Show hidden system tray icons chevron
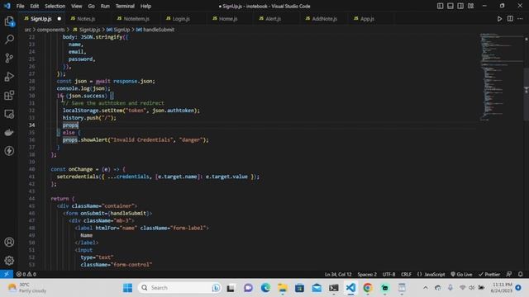529x297 pixels. [x=426, y=288]
